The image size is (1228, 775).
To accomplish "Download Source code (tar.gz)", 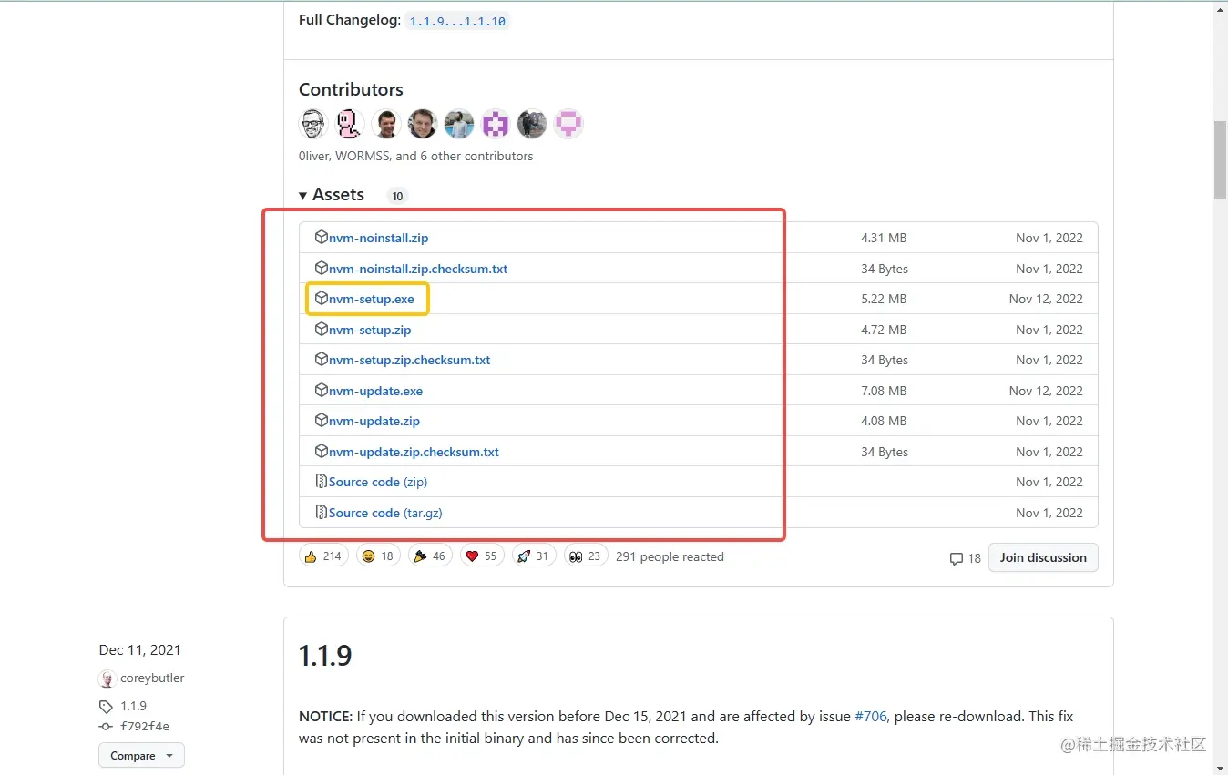I will (x=385, y=513).
